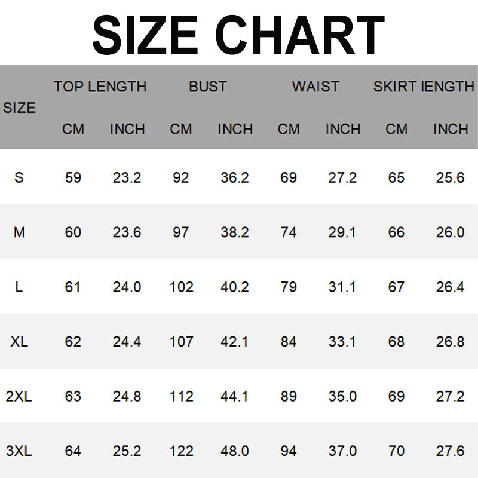Viewport: 478px width, 478px height.
Task: Select the 2XL size row label
Action: click(19, 396)
